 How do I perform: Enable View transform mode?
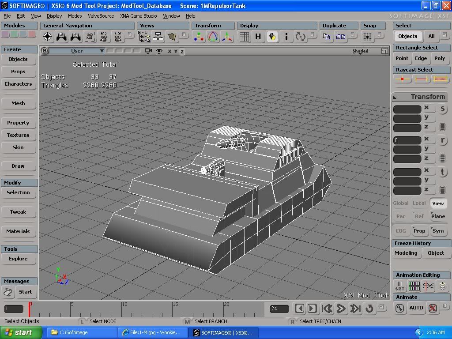(x=438, y=203)
